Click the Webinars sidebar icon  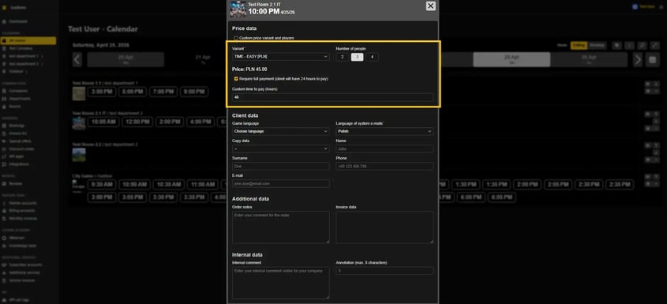pyautogui.click(x=4, y=238)
